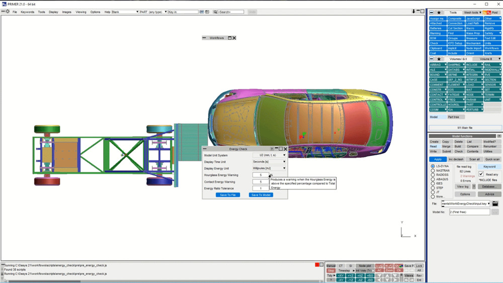Viewport: 503px width, 283px height.
Task: Edit the Hourglass Energy Warning field
Action: [x=261, y=175]
